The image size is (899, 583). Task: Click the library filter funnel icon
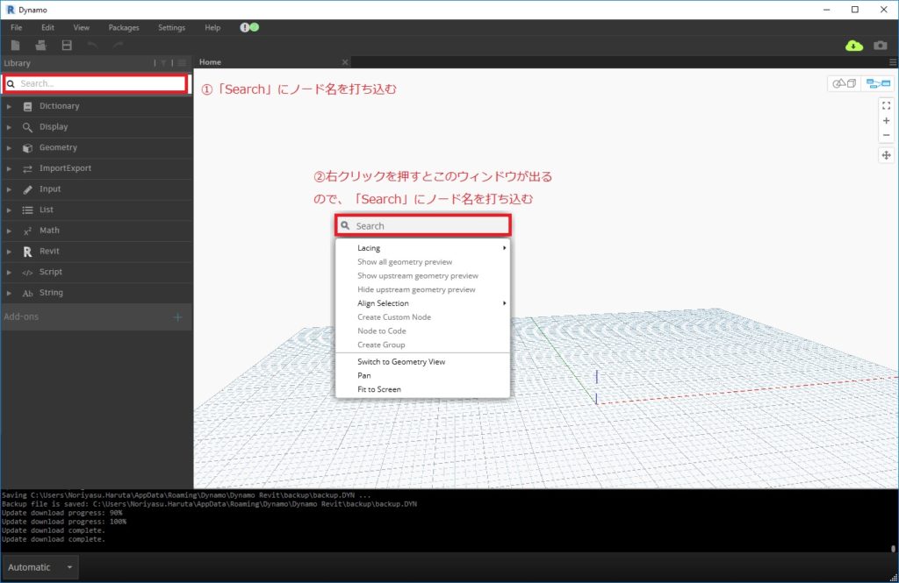163,63
